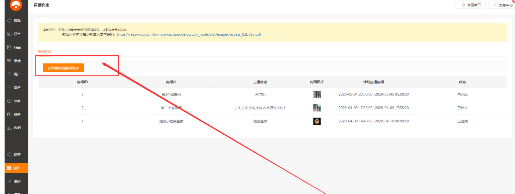The height and width of the screenshot is (194, 515).
Task: Open 订单 orders icon in sidebar
Action: (9, 34)
